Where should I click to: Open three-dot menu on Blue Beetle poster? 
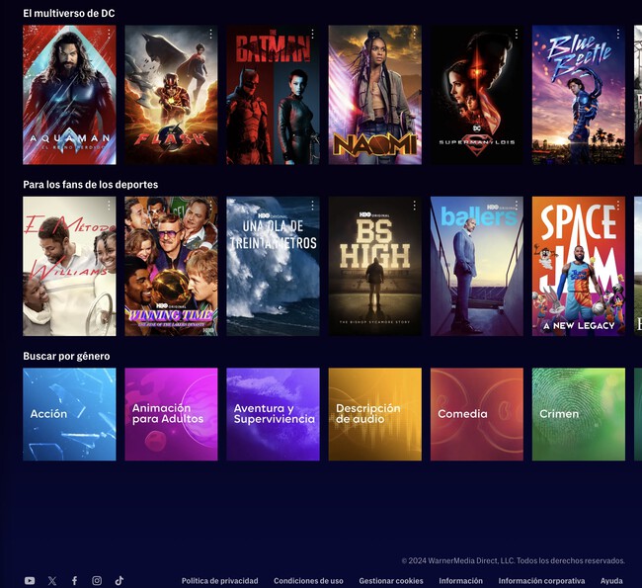tap(617, 35)
